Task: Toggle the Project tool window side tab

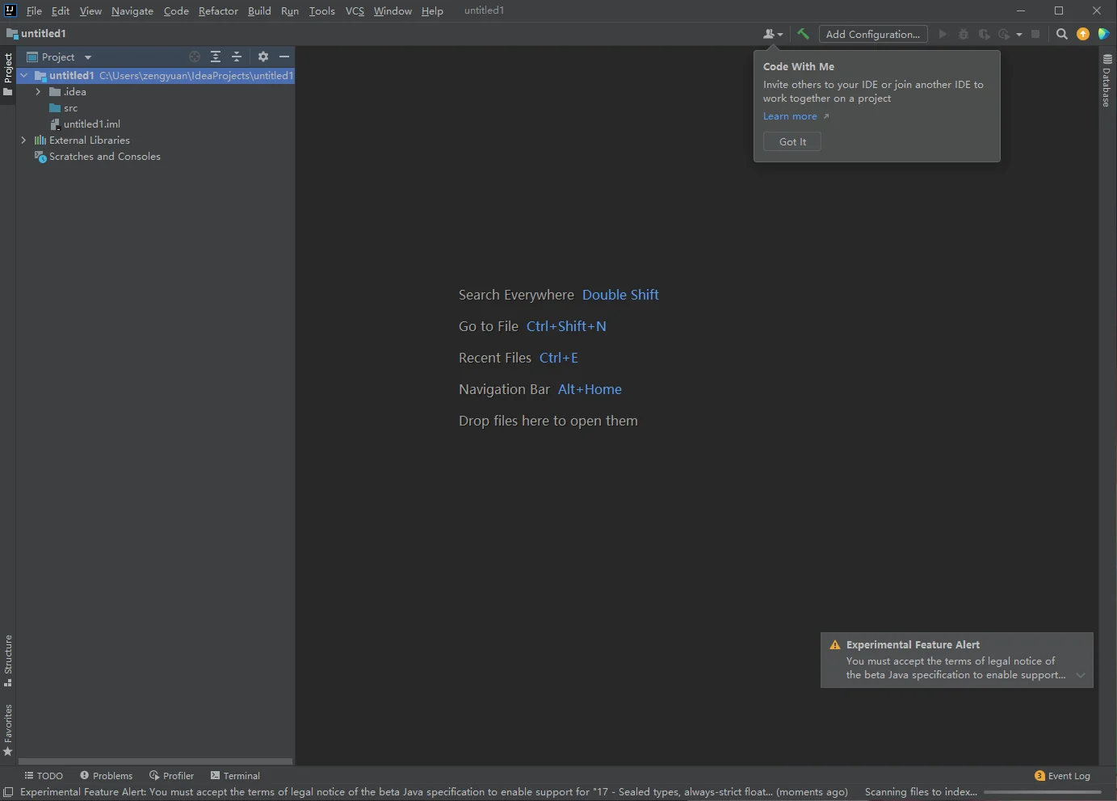Action: click(x=8, y=73)
